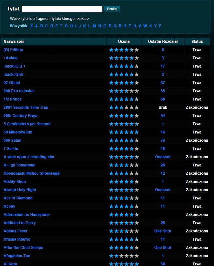Open 090 Eko to Issho series
This screenshot has height=266, width=214.
(x=18, y=91)
